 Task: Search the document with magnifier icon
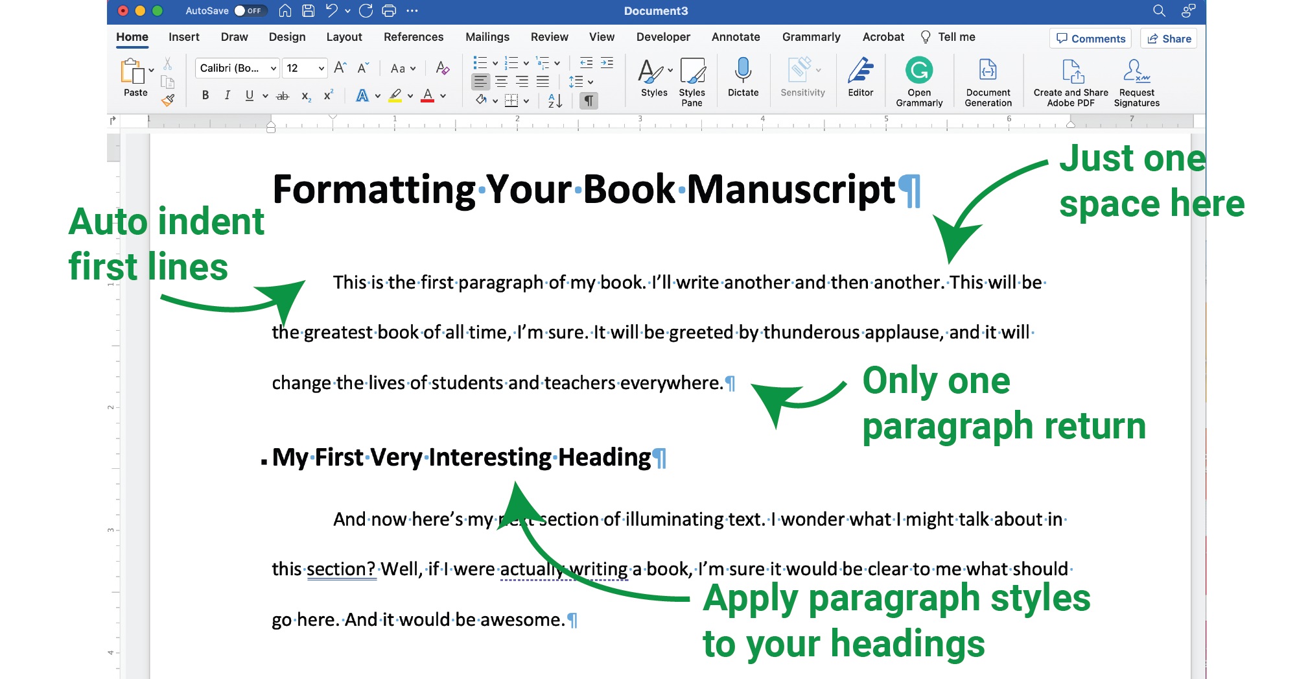pos(1159,11)
